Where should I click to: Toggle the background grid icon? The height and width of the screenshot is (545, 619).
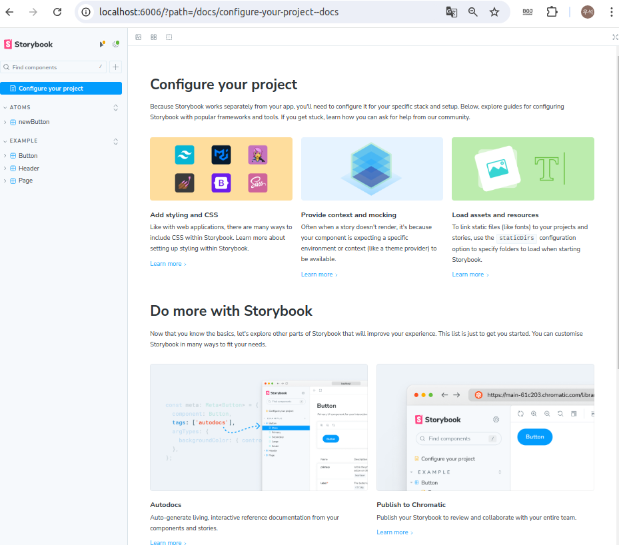(x=153, y=37)
